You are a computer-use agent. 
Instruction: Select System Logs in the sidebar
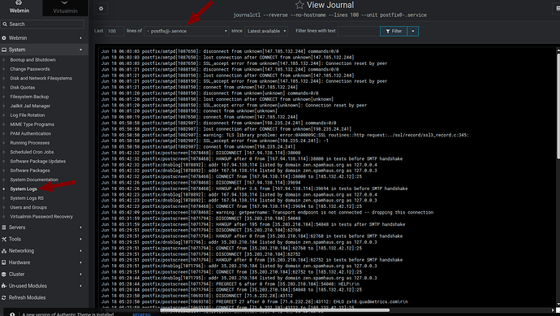coord(24,189)
